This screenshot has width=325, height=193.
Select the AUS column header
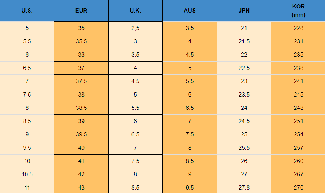(189, 11)
